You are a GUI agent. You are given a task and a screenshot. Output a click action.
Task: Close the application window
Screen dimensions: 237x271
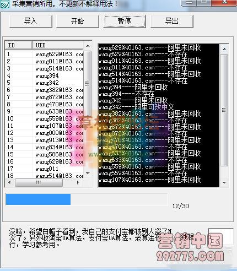point(224,3)
